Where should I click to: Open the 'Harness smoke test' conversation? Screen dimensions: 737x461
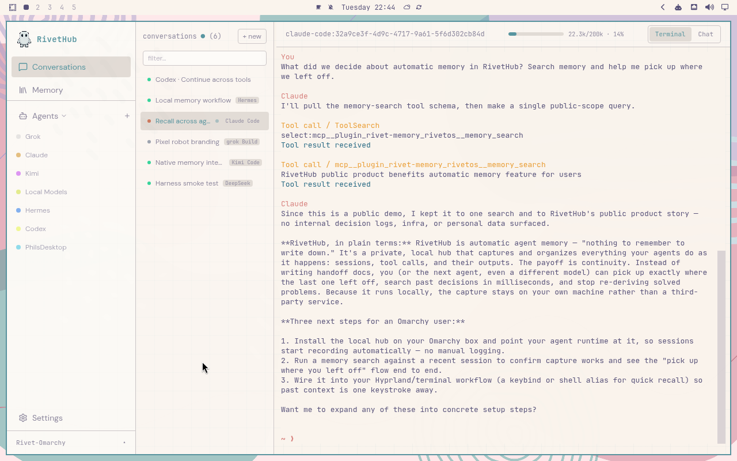pyautogui.click(x=204, y=183)
